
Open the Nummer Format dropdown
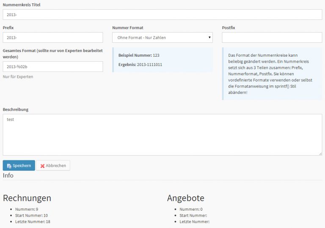162,38
